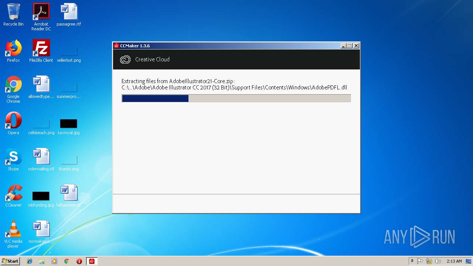This screenshot has width=473, height=266.
Task: Launch Skype desktop shortcut
Action: [x=13, y=160]
